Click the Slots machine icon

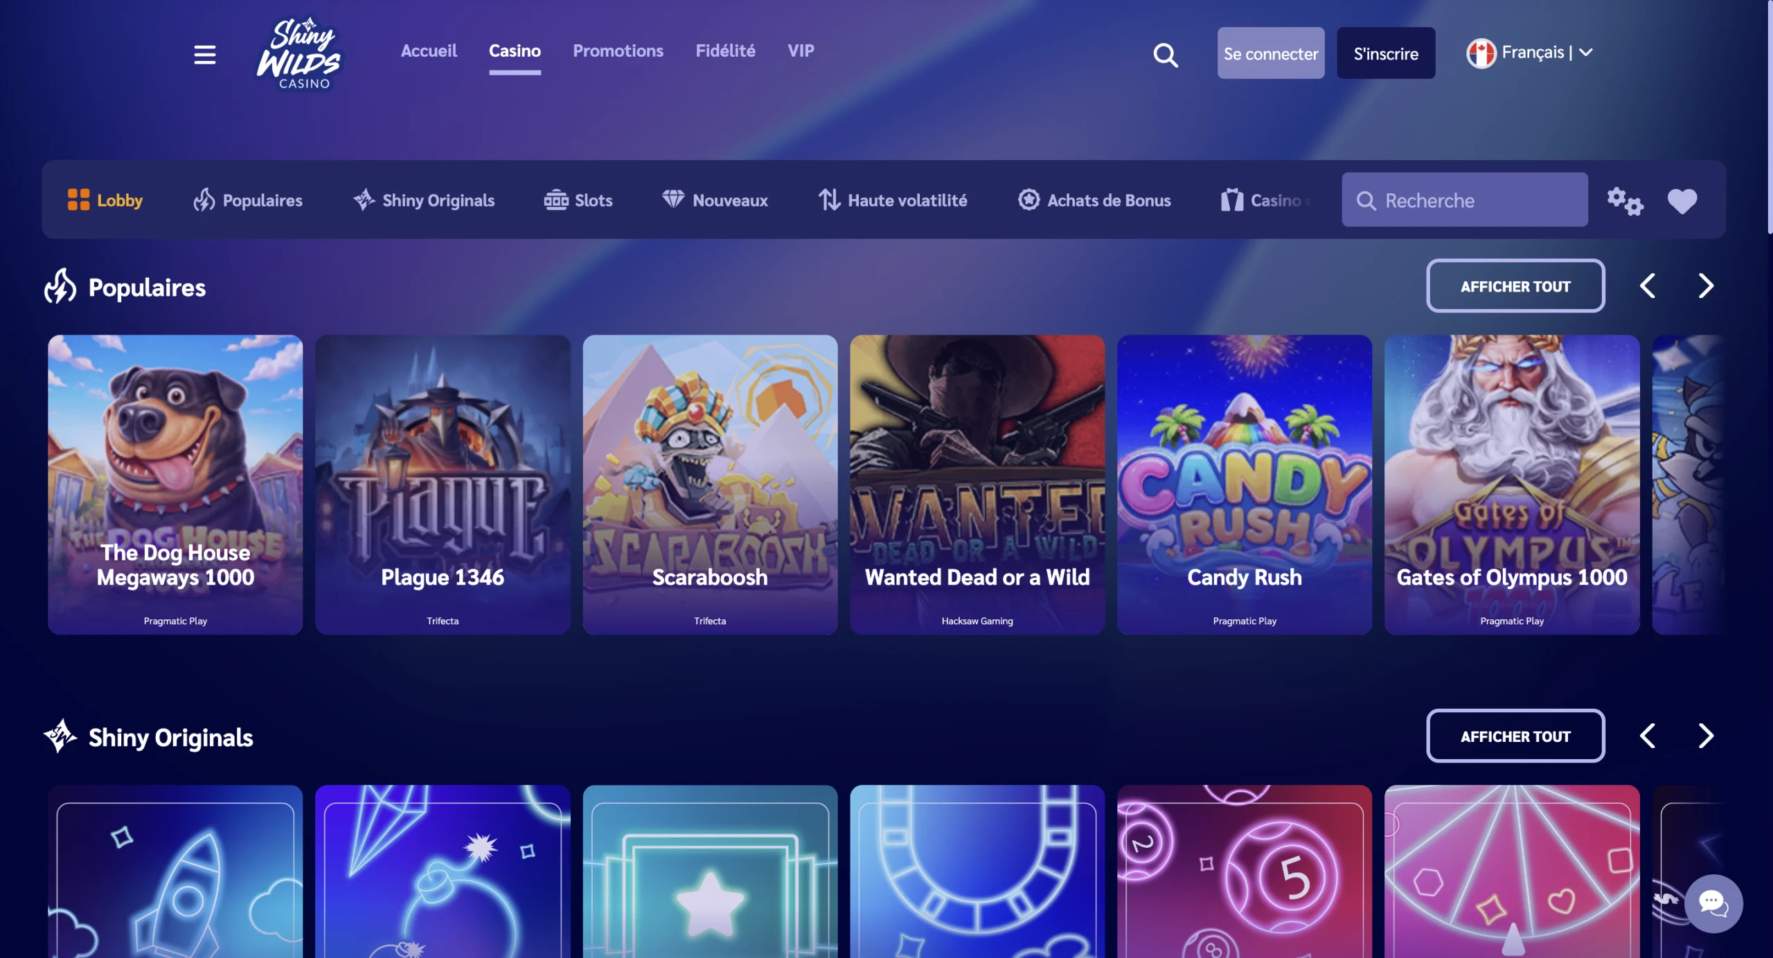(x=555, y=199)
